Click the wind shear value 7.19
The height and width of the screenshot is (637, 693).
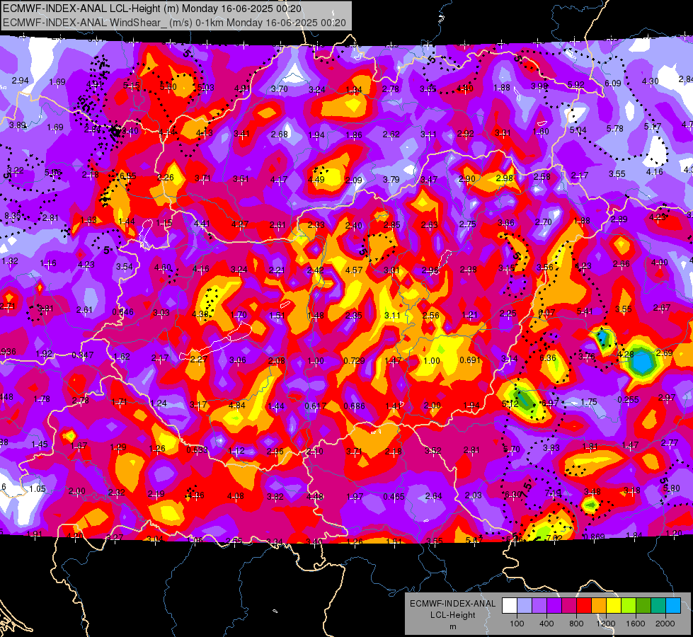(552, 493)
